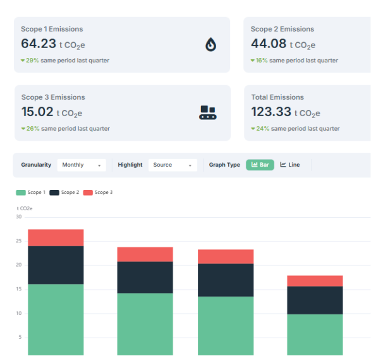Click the t CO2e axis label above chart

[25, 208]
